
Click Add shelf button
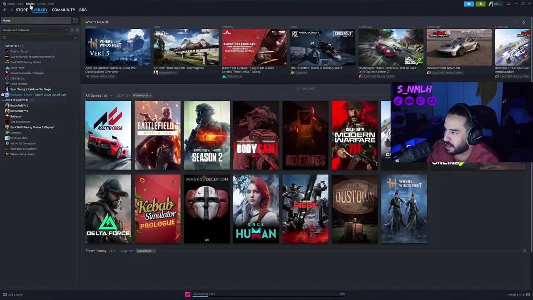pyautogui.click(x=306, y=88)
